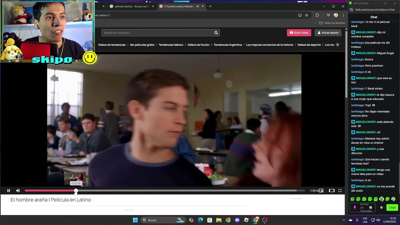Toggle theater mode in the video player
The image size is (400, 225).
coord(332,191)
